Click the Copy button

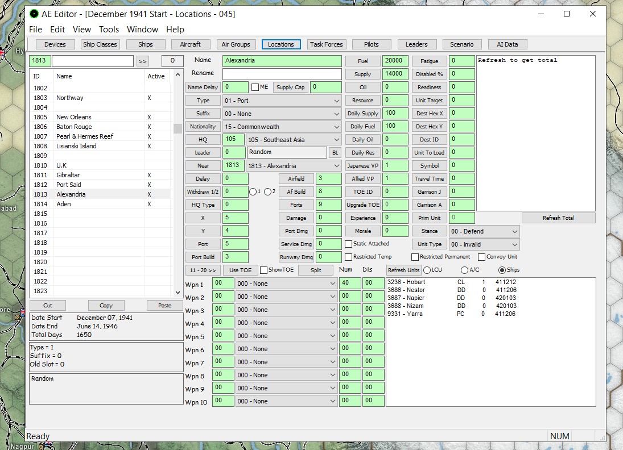[106, 306]
